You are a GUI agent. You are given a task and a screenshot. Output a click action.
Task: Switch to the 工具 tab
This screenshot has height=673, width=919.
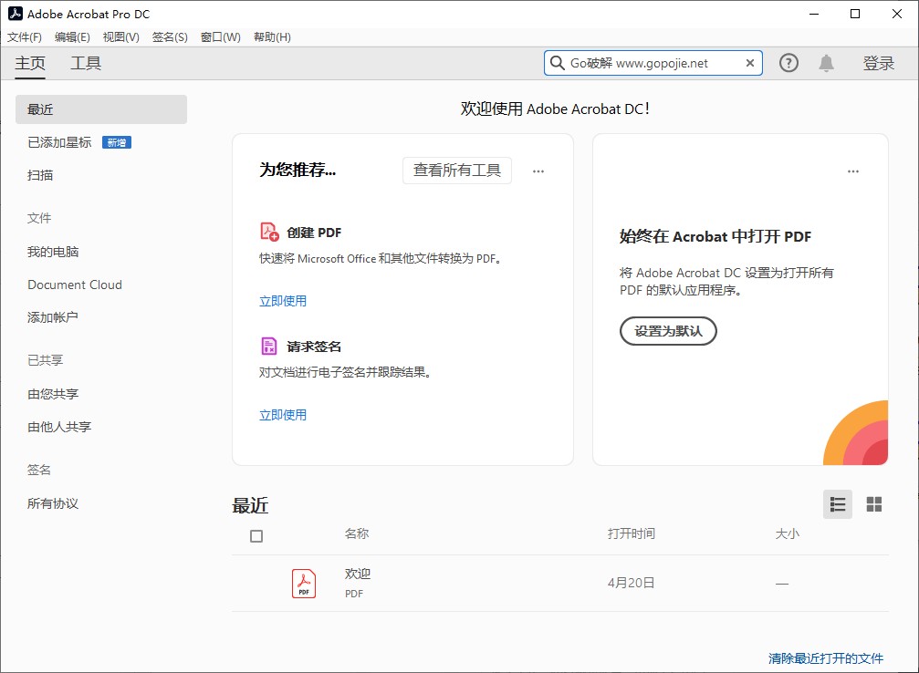(x=86, y=63)
